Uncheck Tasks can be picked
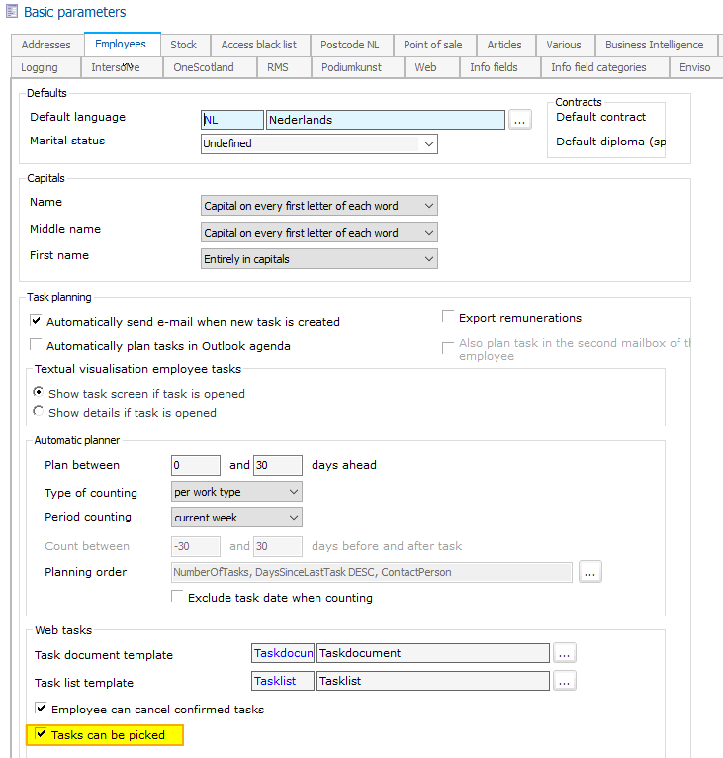723x758 pixels. pos(41,735)
